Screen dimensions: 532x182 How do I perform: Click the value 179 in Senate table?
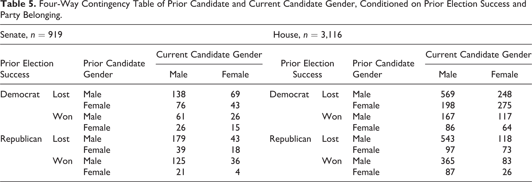tap(178, 139)
